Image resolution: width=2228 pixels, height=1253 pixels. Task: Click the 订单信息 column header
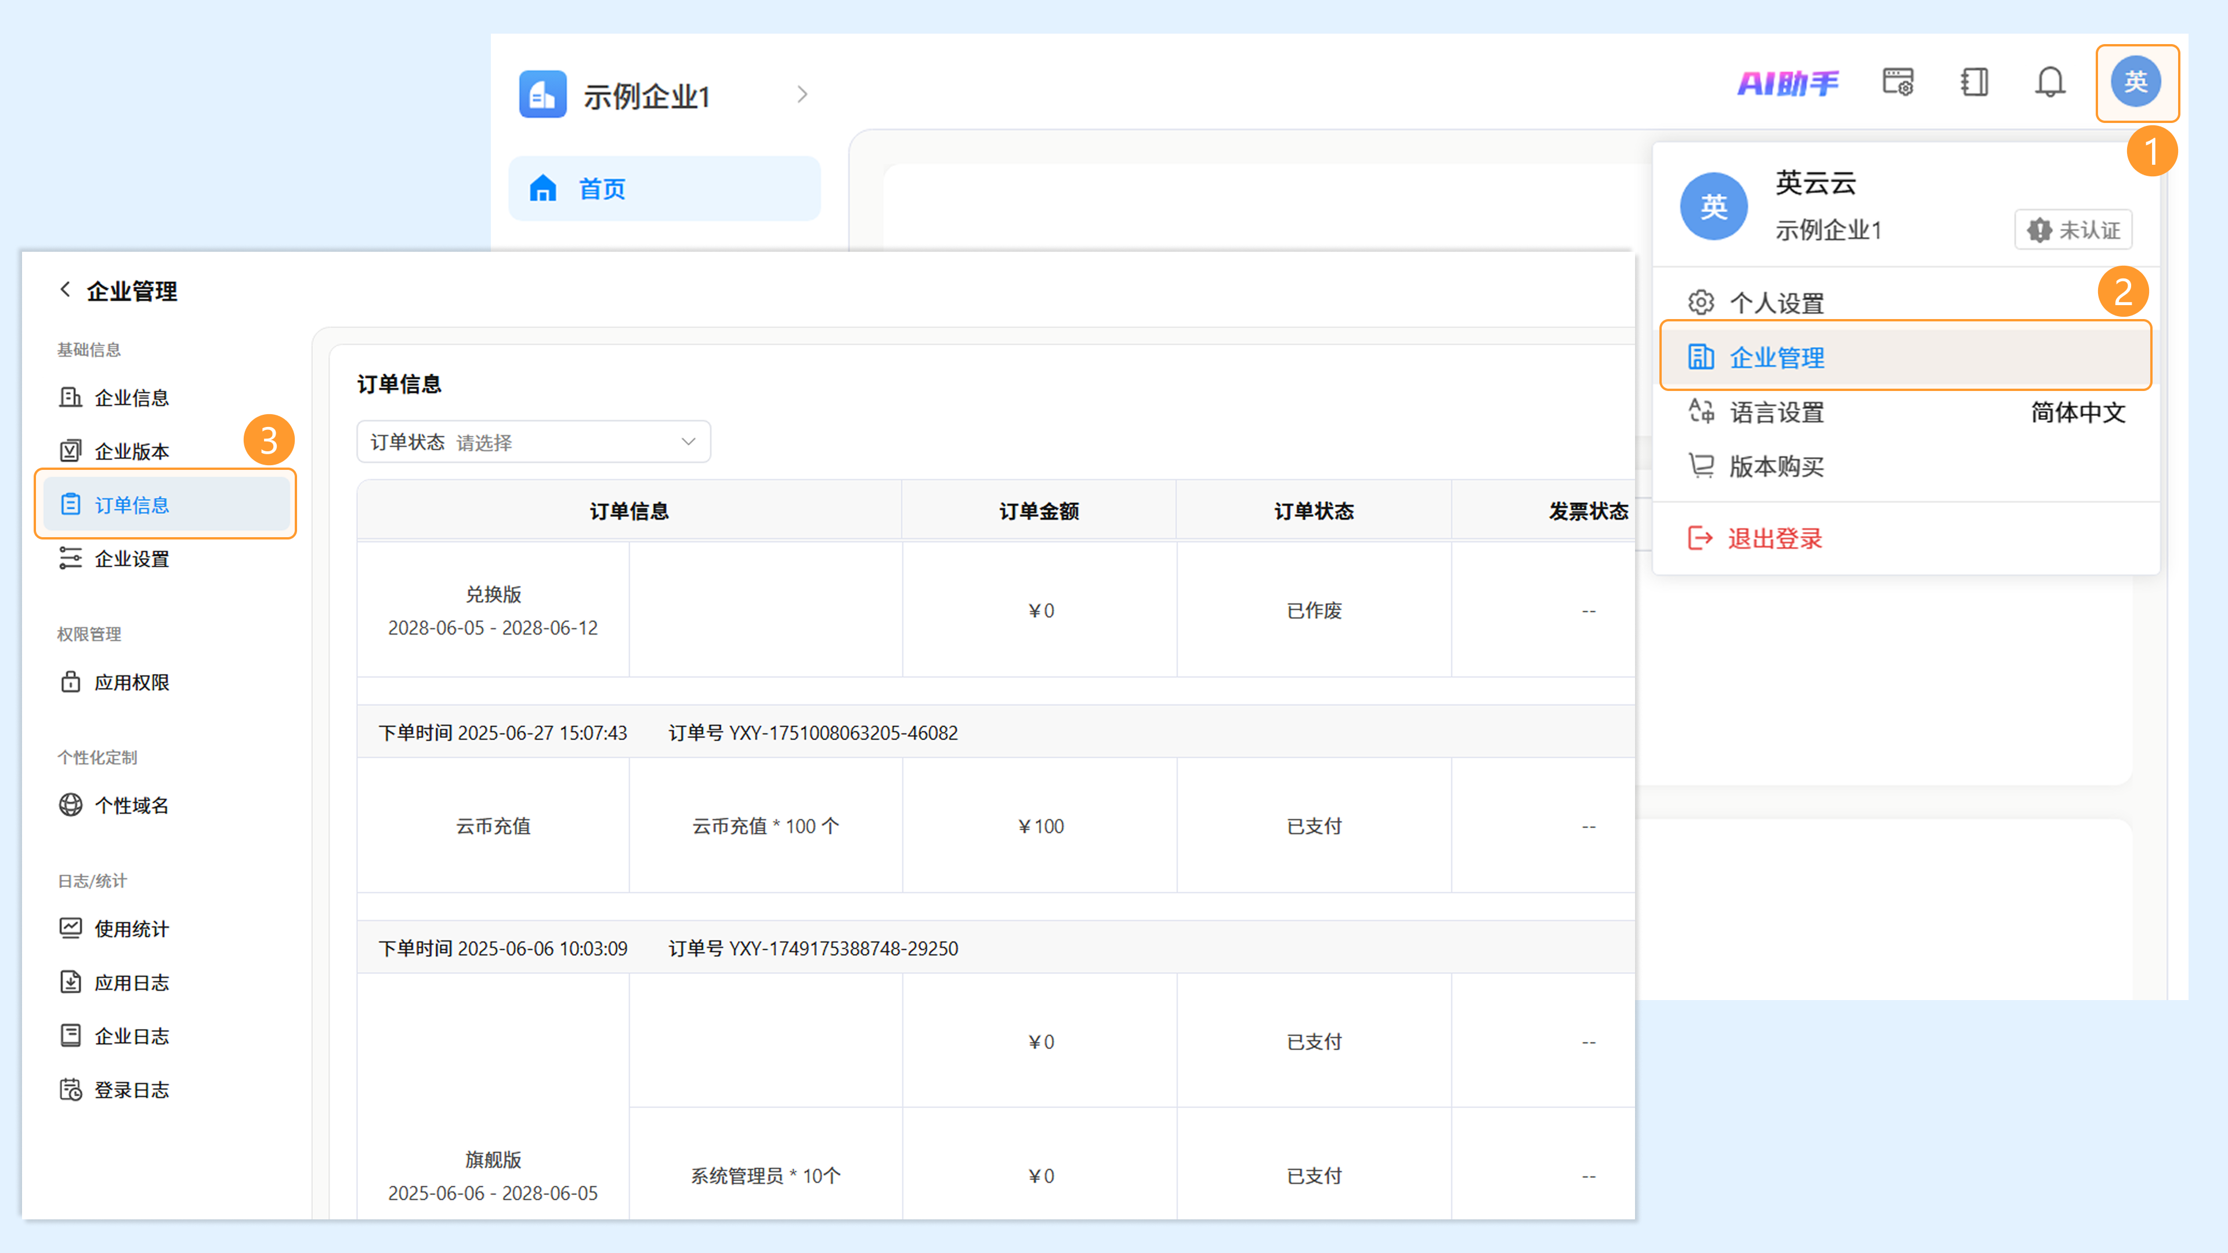click(x=629, y=511)
